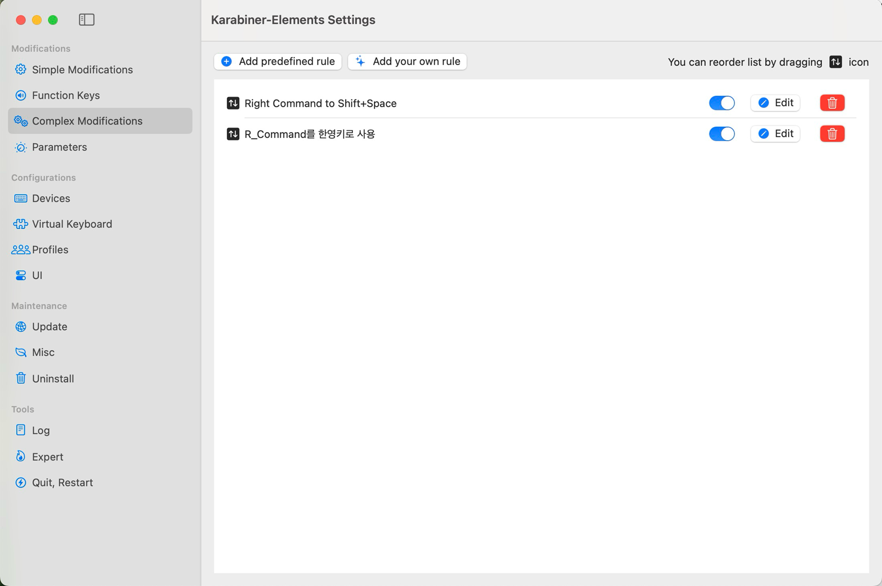Image resolution: width=882 pixels, height=586 pixels.
Task: Click the Expert flame icon
Action: point(21,456)
